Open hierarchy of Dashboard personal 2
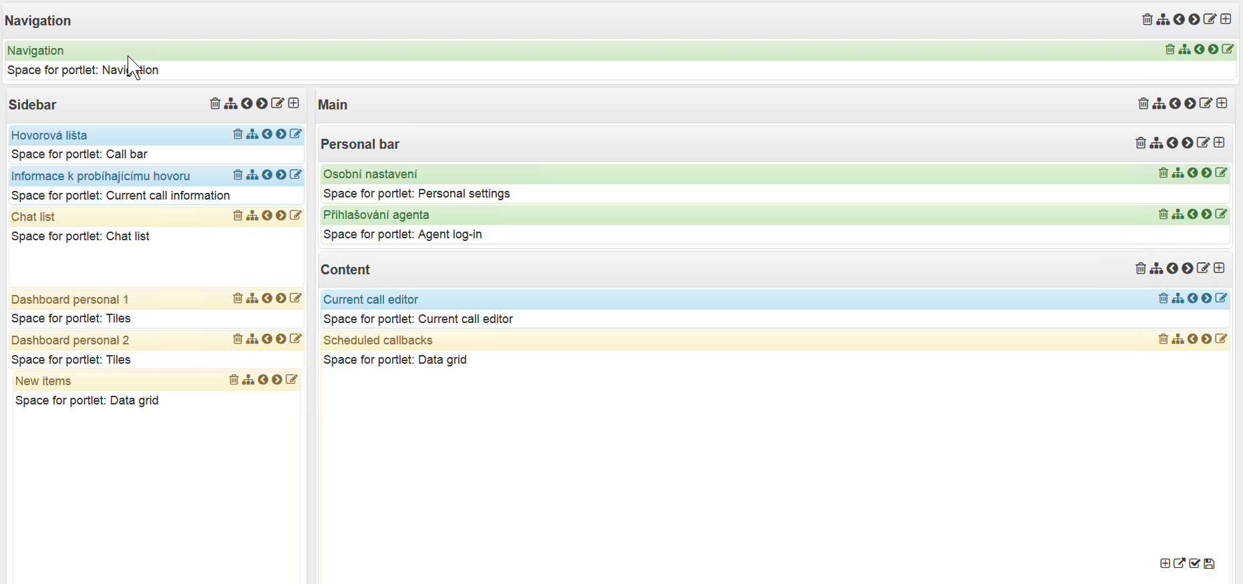 [252, 339]
